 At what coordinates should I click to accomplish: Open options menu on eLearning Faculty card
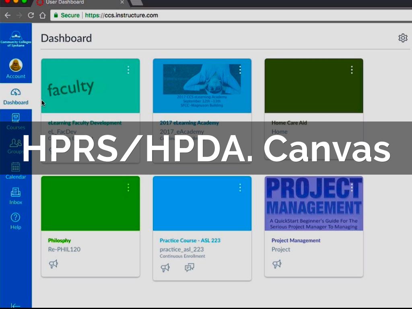pos(128,70)
